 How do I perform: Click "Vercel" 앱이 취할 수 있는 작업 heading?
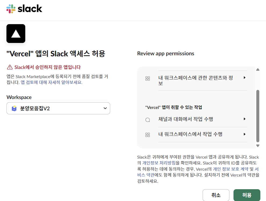point(174,107)
